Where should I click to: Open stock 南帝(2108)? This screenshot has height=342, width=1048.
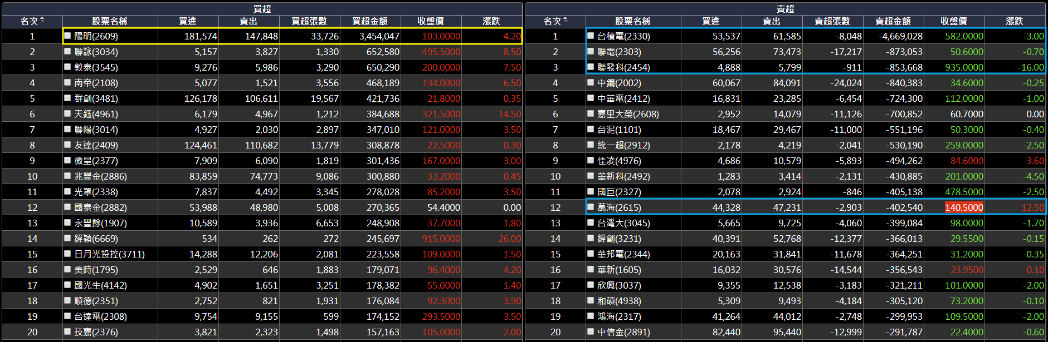tap(96, 82)
